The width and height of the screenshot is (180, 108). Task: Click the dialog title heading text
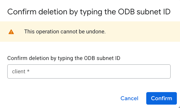pyautogui.click(x=89, y=11)
